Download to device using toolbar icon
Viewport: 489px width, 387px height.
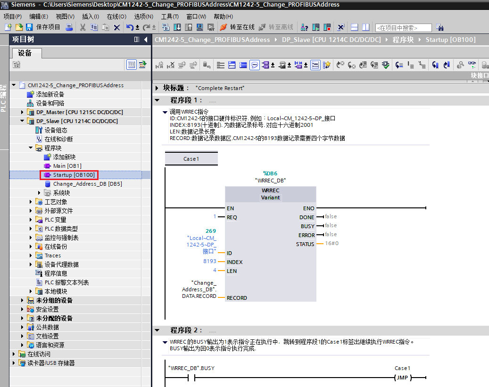177,27
